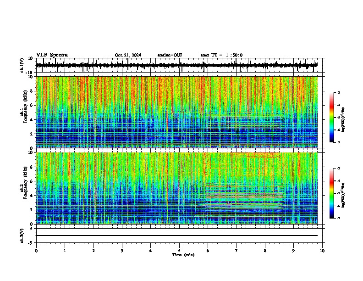The height and width of the screenshot is (281, 363).
Task: Click time axis end tick label "10"
Action: 322,251
